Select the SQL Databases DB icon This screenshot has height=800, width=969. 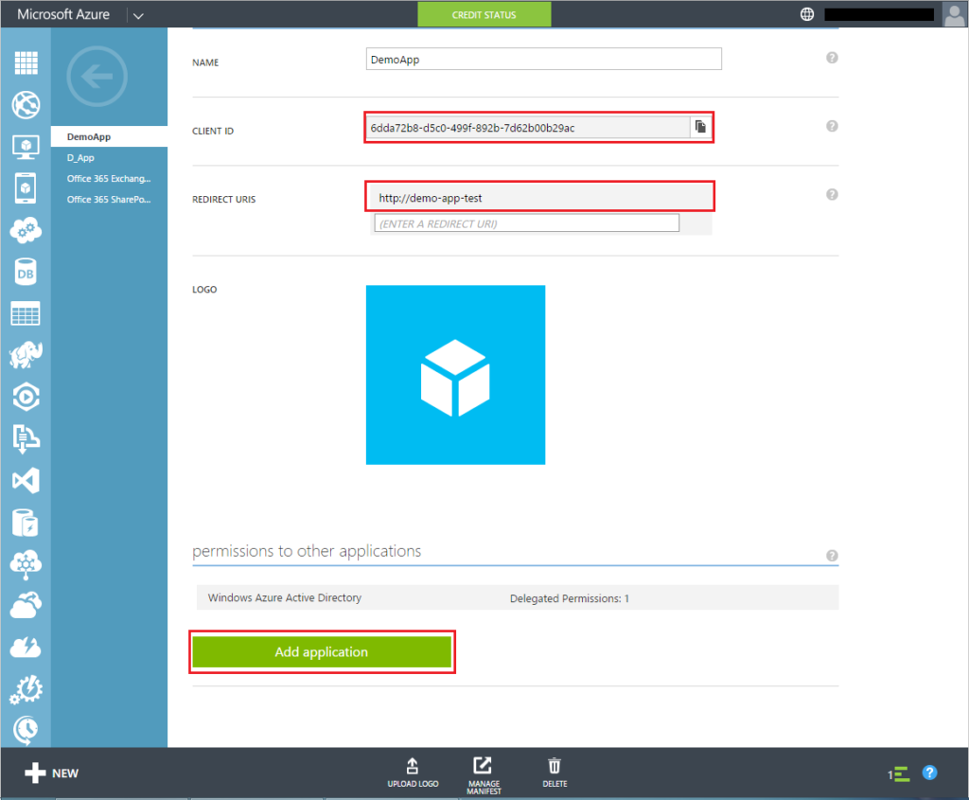26,271
